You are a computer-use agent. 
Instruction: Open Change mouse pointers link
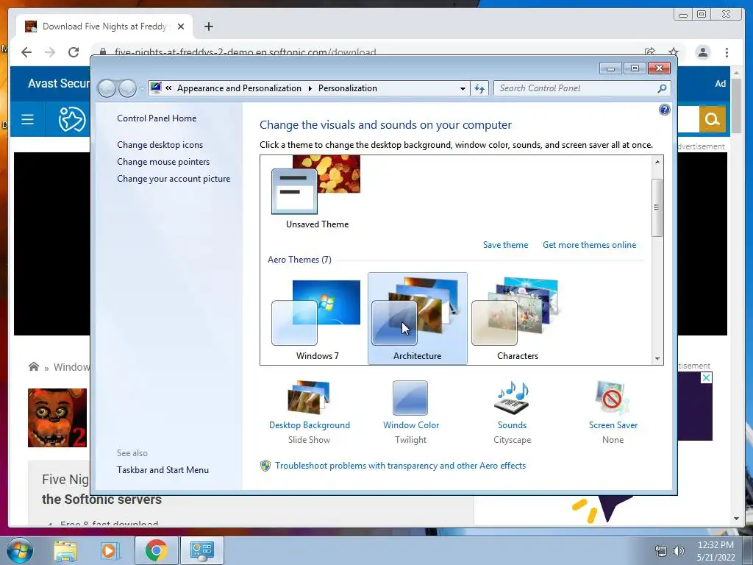[163, 161]
